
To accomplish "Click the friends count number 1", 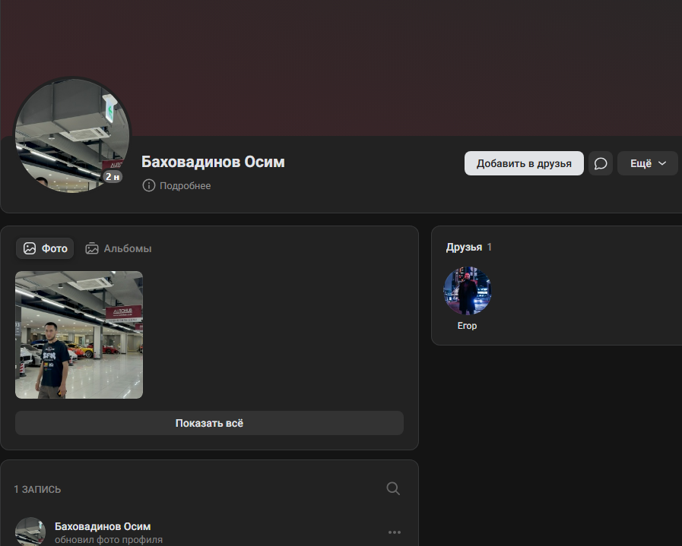I will tap(490, 247).
